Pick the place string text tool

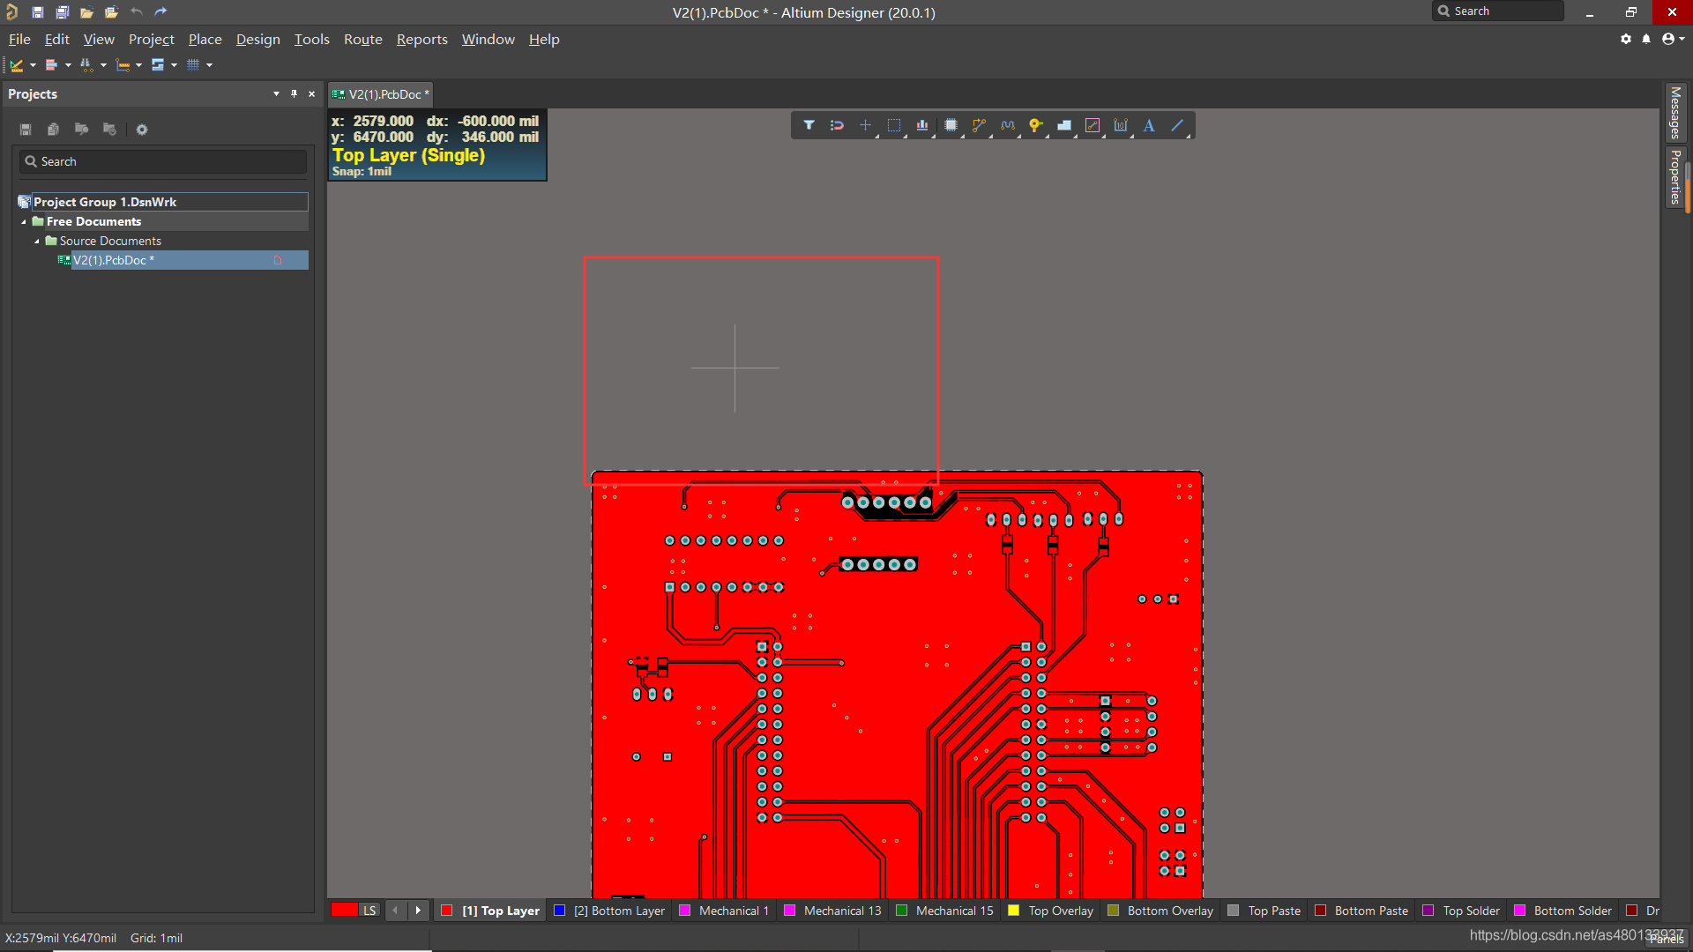coord(1149,125)
